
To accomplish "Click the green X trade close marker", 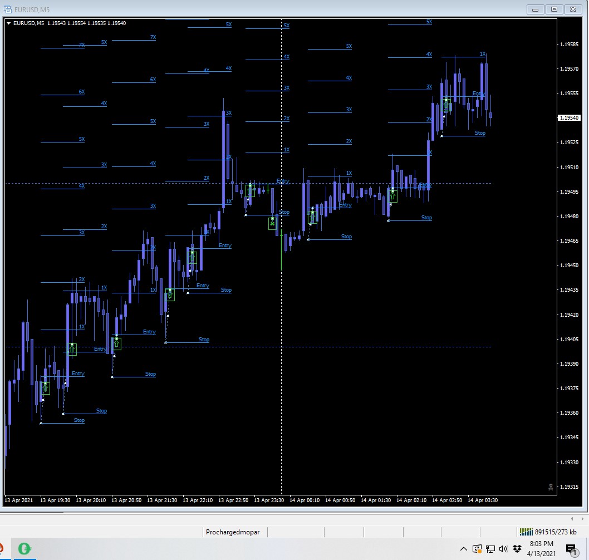I will click(272, 224).
